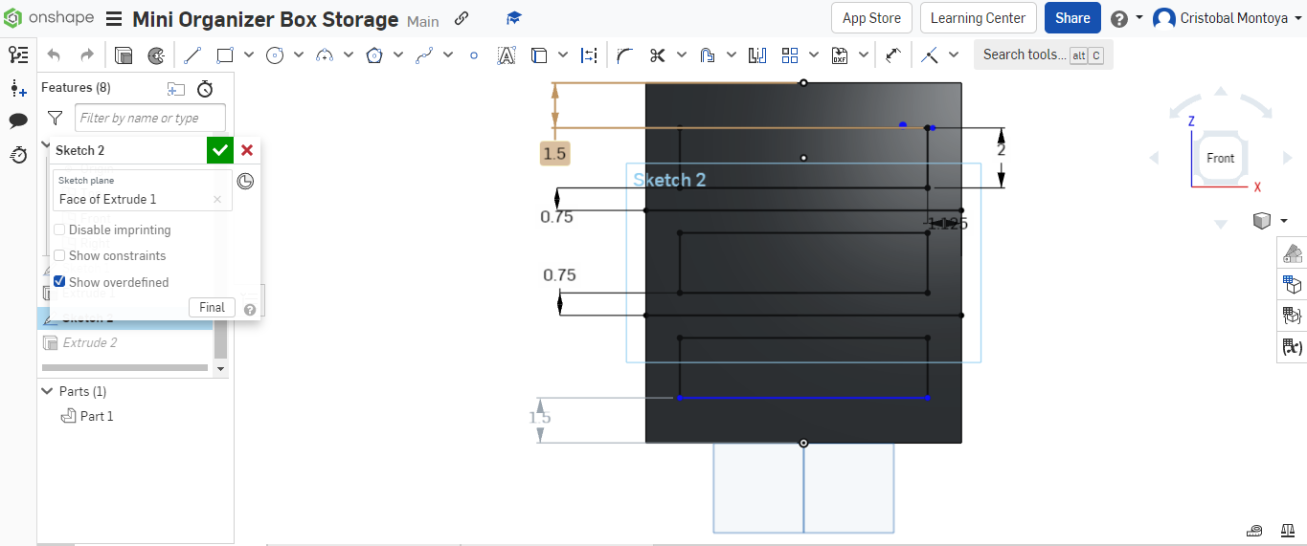The height and width of the screenshot is (546, 1307).
Task: Click the education graduation cap icon
Action: 514,18
